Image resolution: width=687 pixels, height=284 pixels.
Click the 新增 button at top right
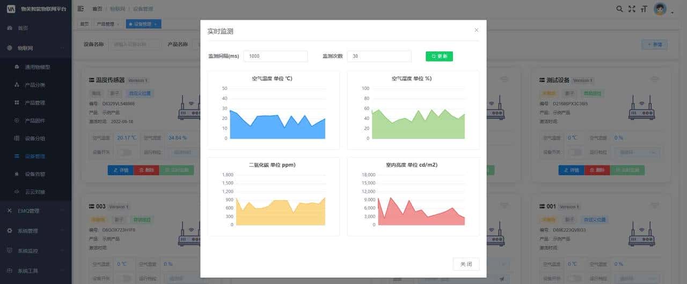coord(654,44)
